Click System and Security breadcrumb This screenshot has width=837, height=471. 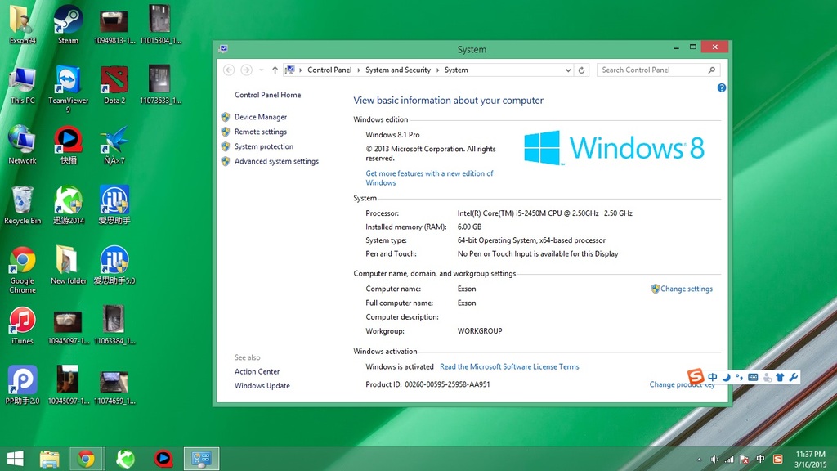click(x=398, y=70)
